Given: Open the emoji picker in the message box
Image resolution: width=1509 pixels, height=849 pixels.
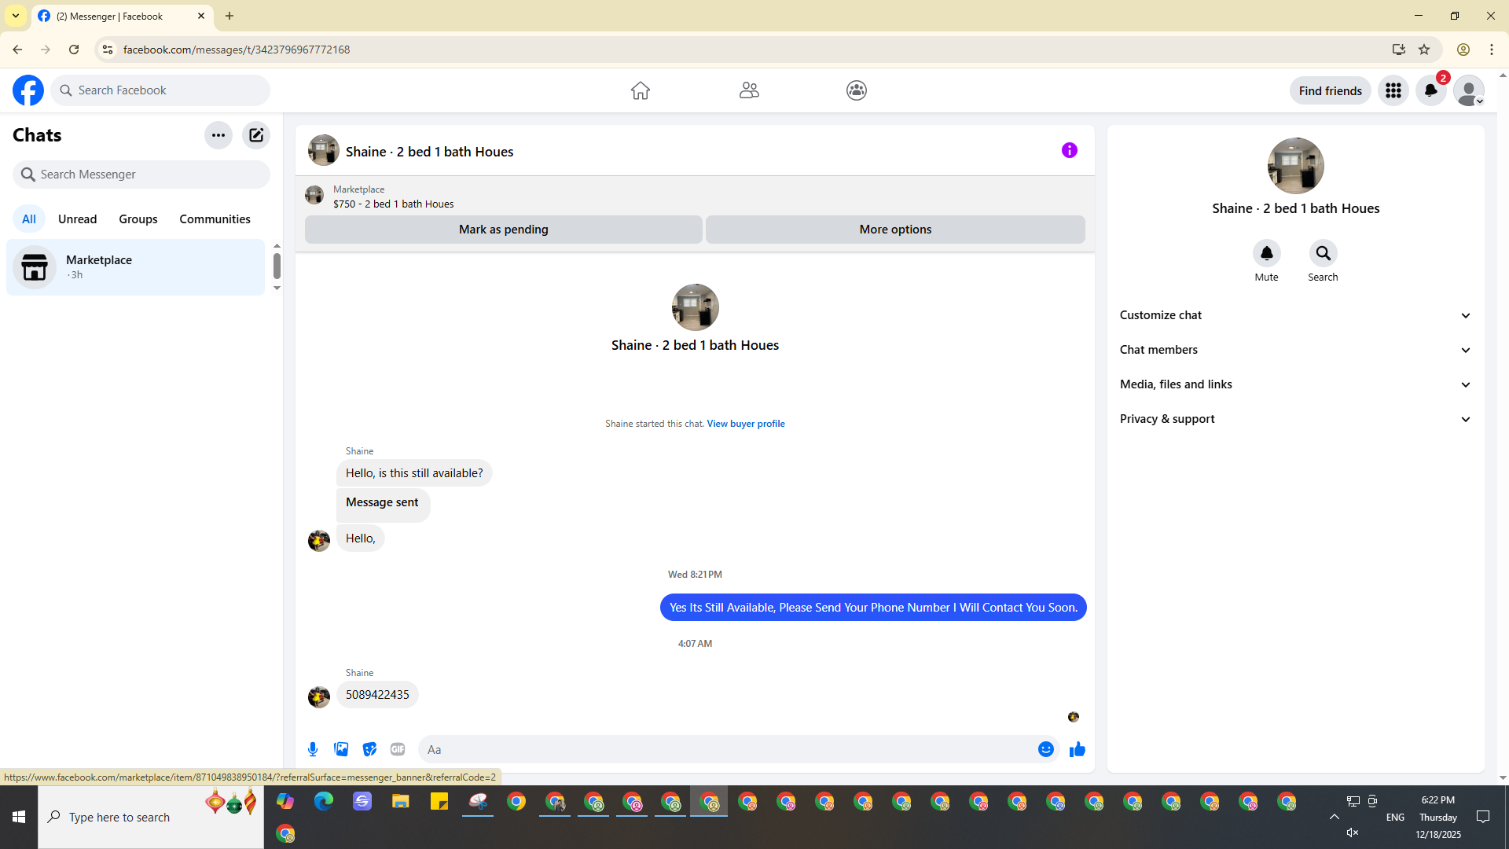Looking at the screenshot, I should click(x=1046, y=749).
